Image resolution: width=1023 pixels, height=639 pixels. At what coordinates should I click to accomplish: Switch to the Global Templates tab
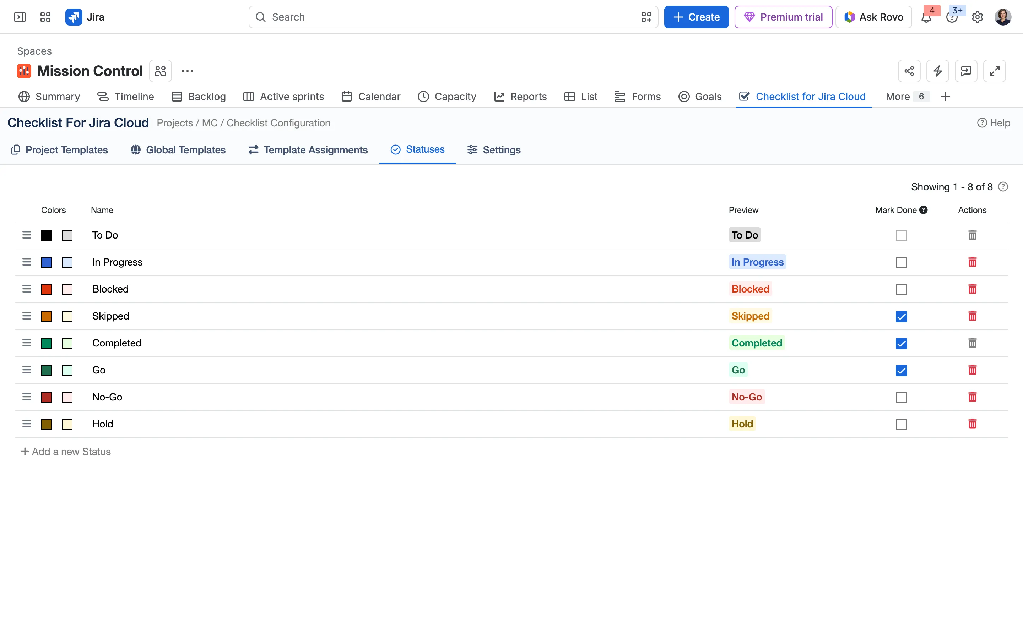point(178,150)
